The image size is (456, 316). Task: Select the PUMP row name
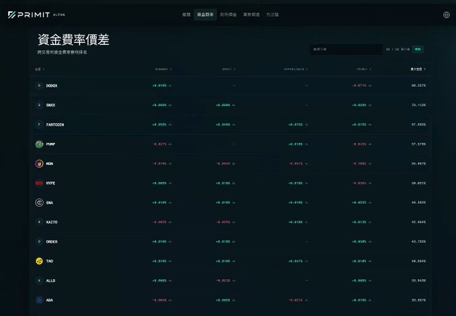(x=50, y=144)
